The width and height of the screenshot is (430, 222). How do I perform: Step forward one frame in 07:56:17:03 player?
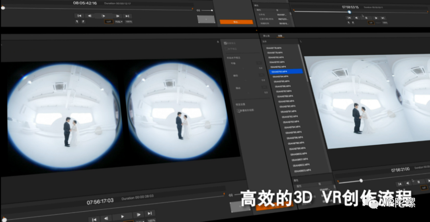point(139,214)
